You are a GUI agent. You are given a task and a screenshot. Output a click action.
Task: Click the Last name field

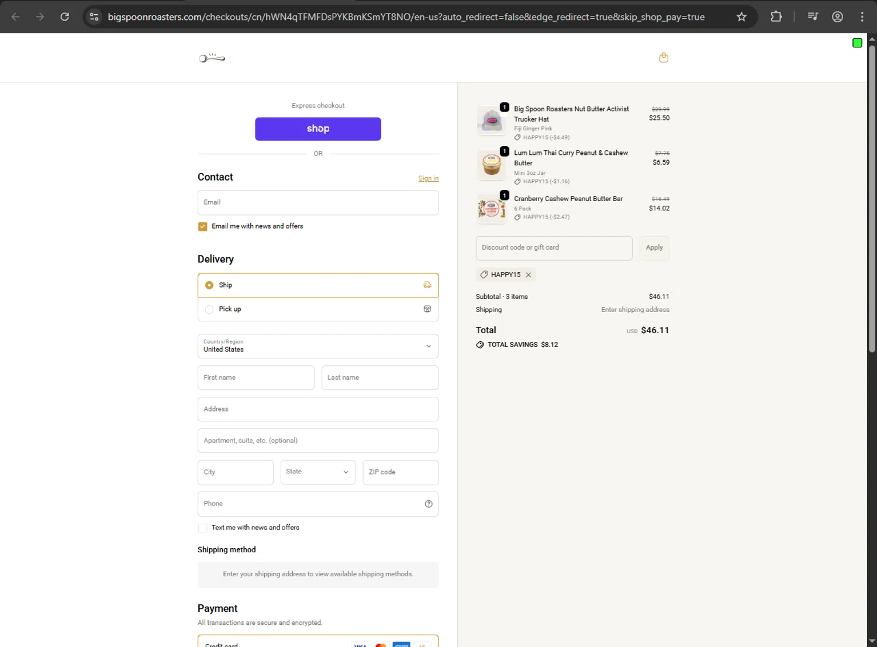[380, 378]
